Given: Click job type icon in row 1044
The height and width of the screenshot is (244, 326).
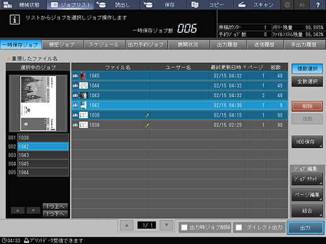Looking at the screenshot, I should (75, 86).
